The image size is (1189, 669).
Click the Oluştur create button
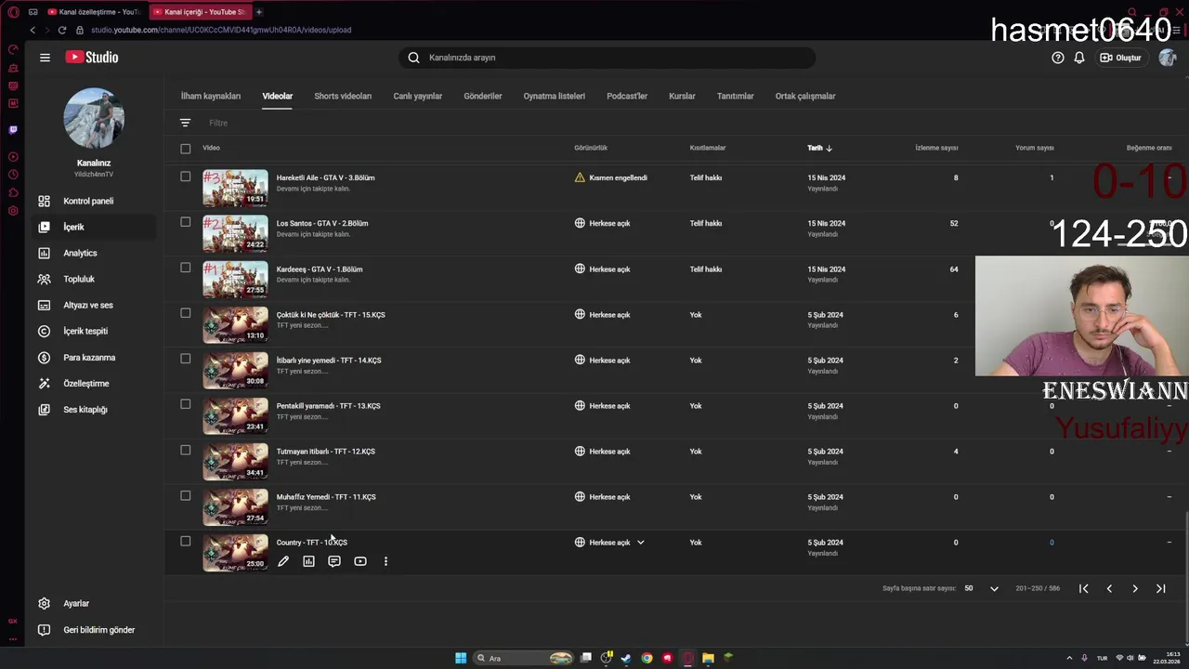tap(1120, 58)
